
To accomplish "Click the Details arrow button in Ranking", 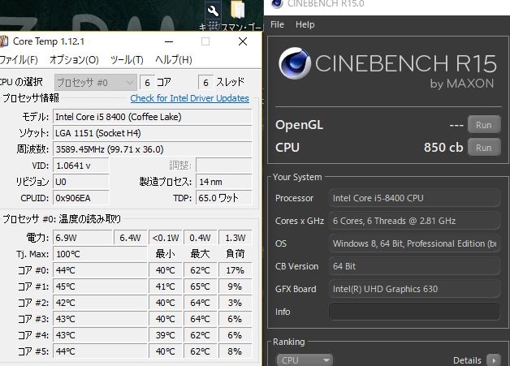I will click(x=494, y=360).
